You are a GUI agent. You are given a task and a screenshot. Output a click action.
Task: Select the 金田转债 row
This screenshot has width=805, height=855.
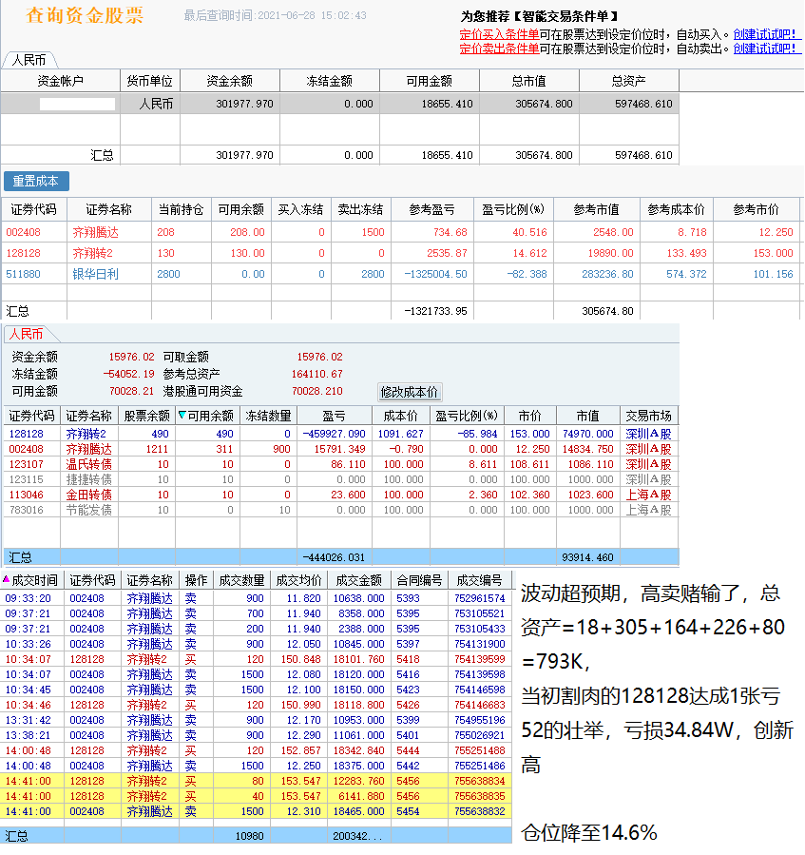point(340,496)
